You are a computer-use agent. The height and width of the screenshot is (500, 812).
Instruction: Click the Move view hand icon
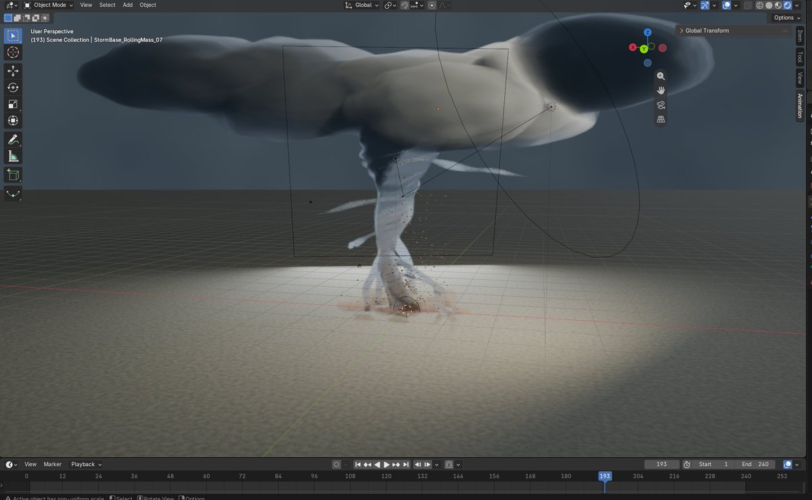pyautogui.click(x=661, y=91)
